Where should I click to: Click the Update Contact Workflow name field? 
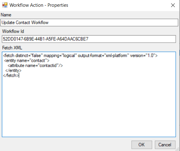point(89,23)
